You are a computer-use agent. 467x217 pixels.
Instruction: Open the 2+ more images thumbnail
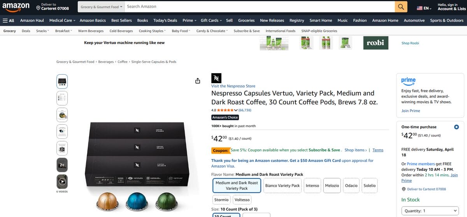pos(62,165)
